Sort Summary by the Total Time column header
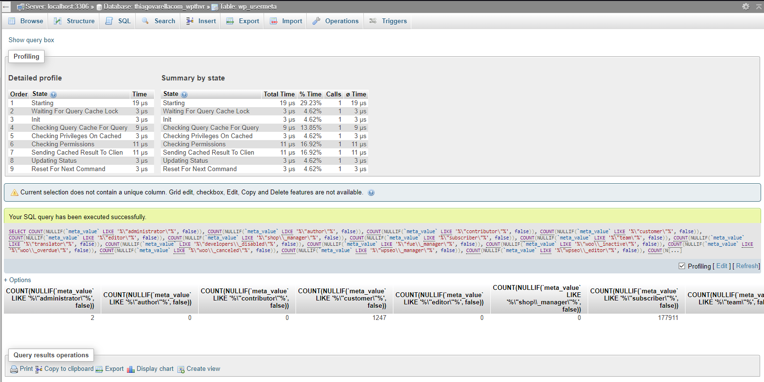 [x=279, y=94]
